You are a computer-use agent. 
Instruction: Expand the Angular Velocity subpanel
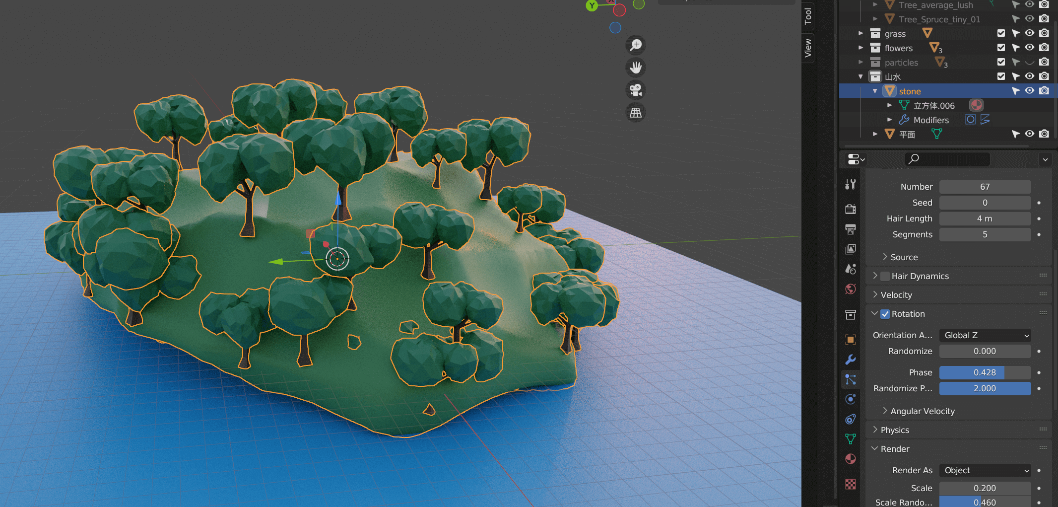point(885,411)
